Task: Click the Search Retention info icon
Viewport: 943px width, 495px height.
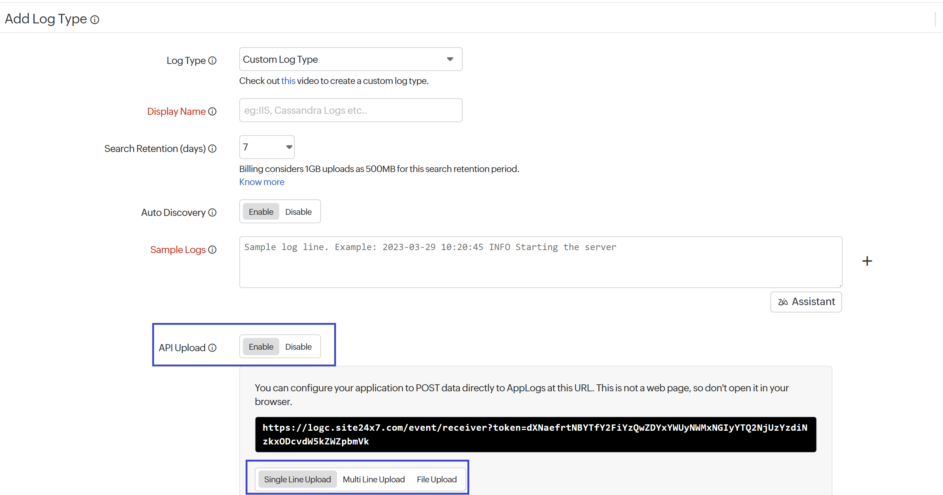Action: [x=212, y=149]
